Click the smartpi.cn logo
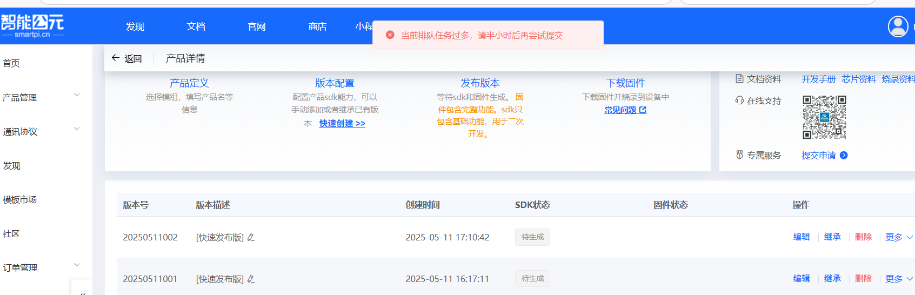 coord(32,26)
